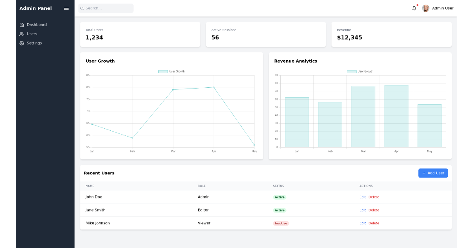The height and width of the screenshot is (248, 473).
Task: Open the Admin User avatar
Action: coord(425,8)
